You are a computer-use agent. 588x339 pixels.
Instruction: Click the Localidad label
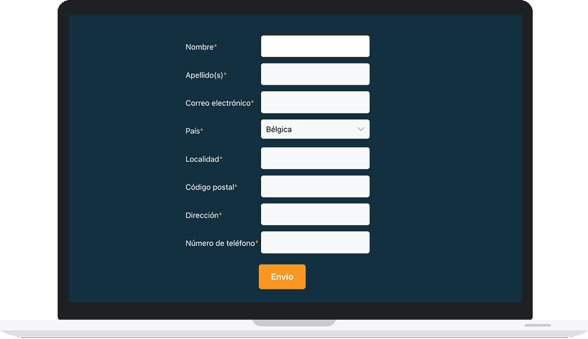pos(202,159)
